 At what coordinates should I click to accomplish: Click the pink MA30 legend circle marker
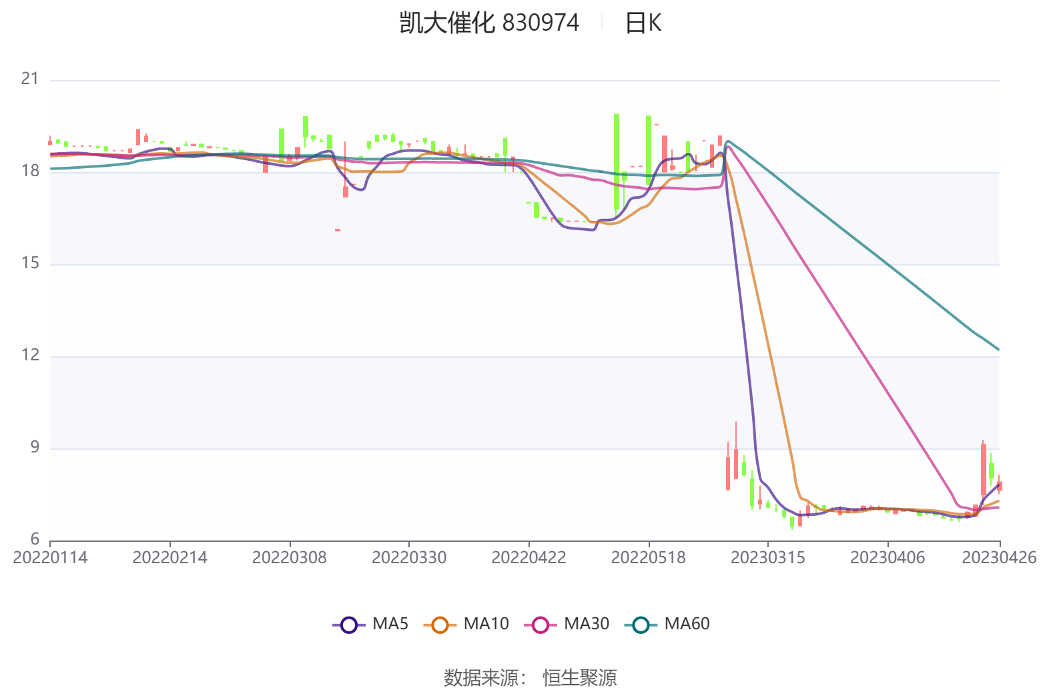coord(541,625)
